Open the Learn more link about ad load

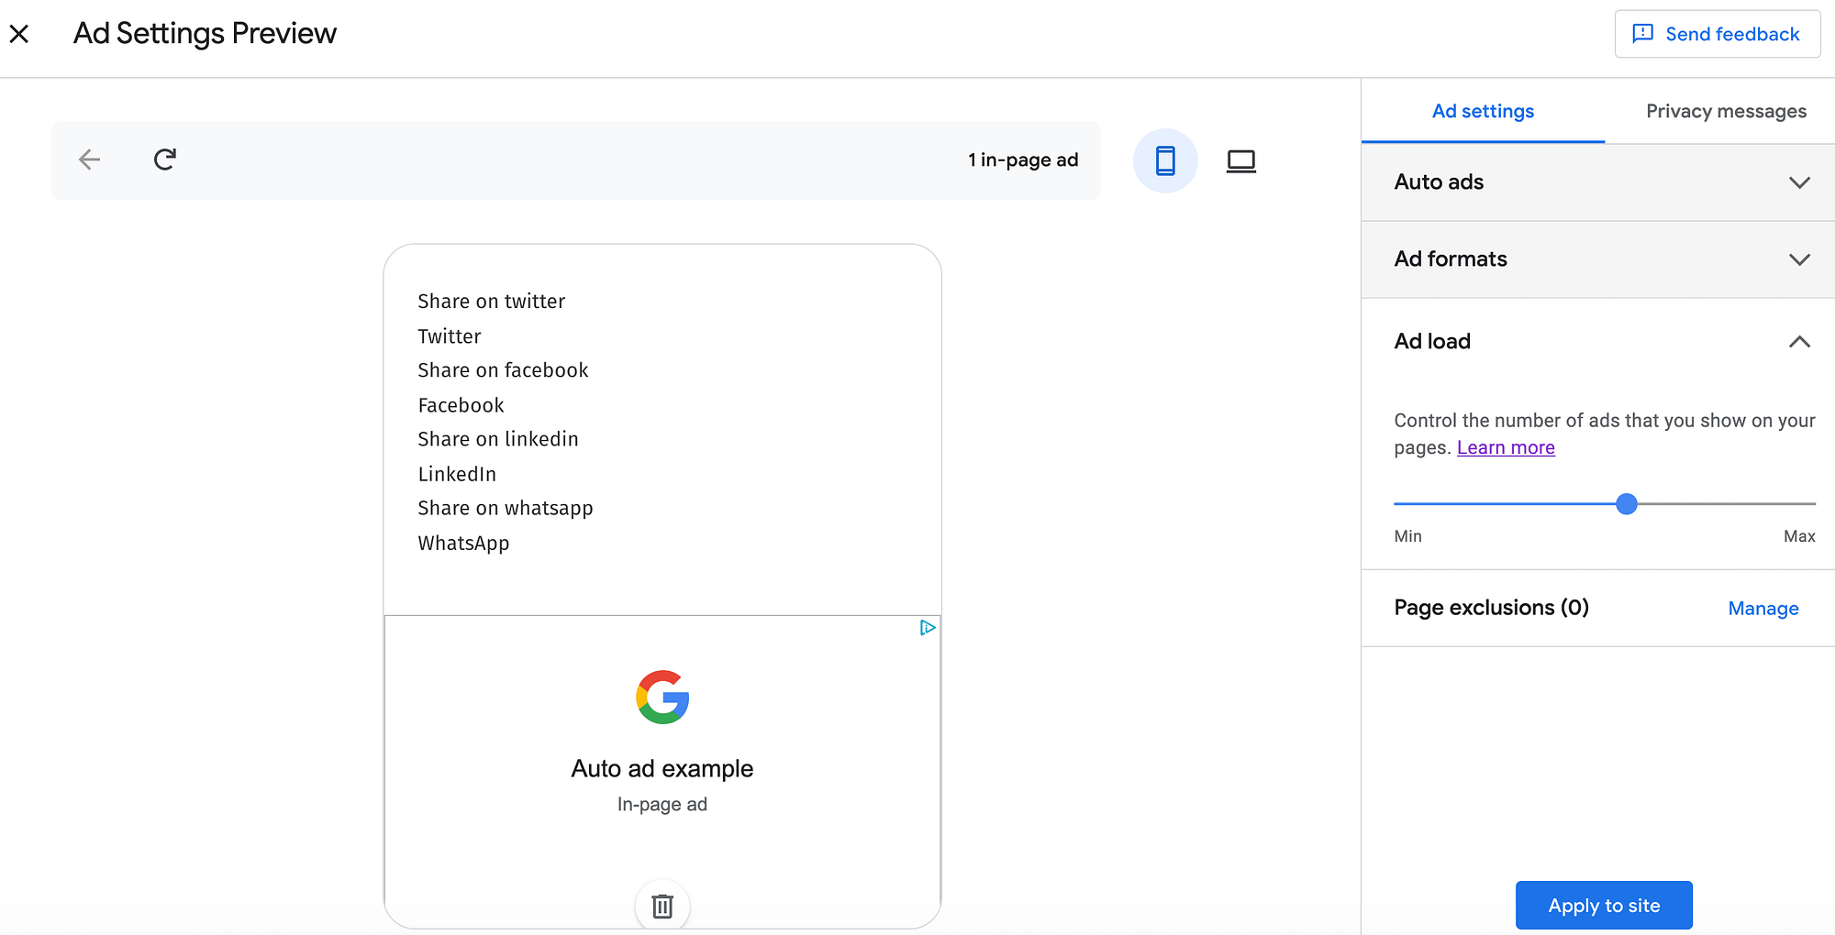pos(1505,447)
